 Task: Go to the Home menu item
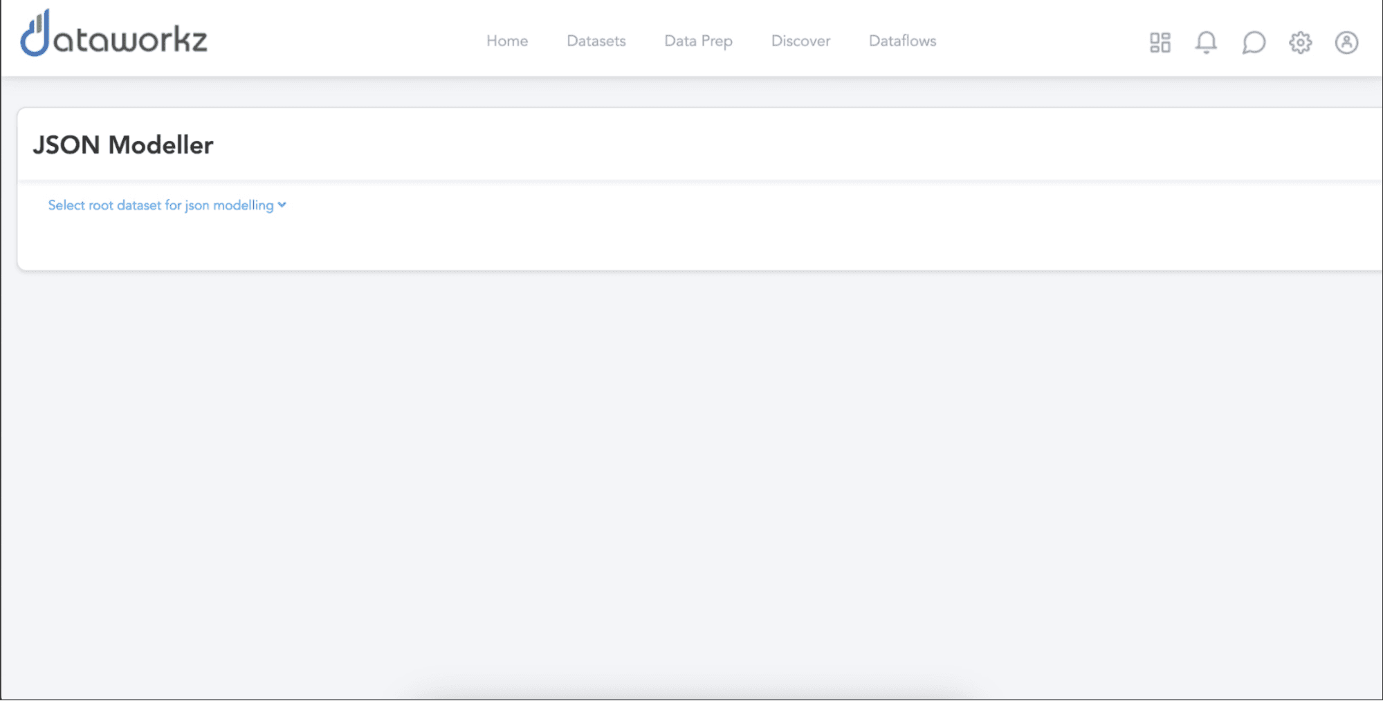click(x=506, y=41)
